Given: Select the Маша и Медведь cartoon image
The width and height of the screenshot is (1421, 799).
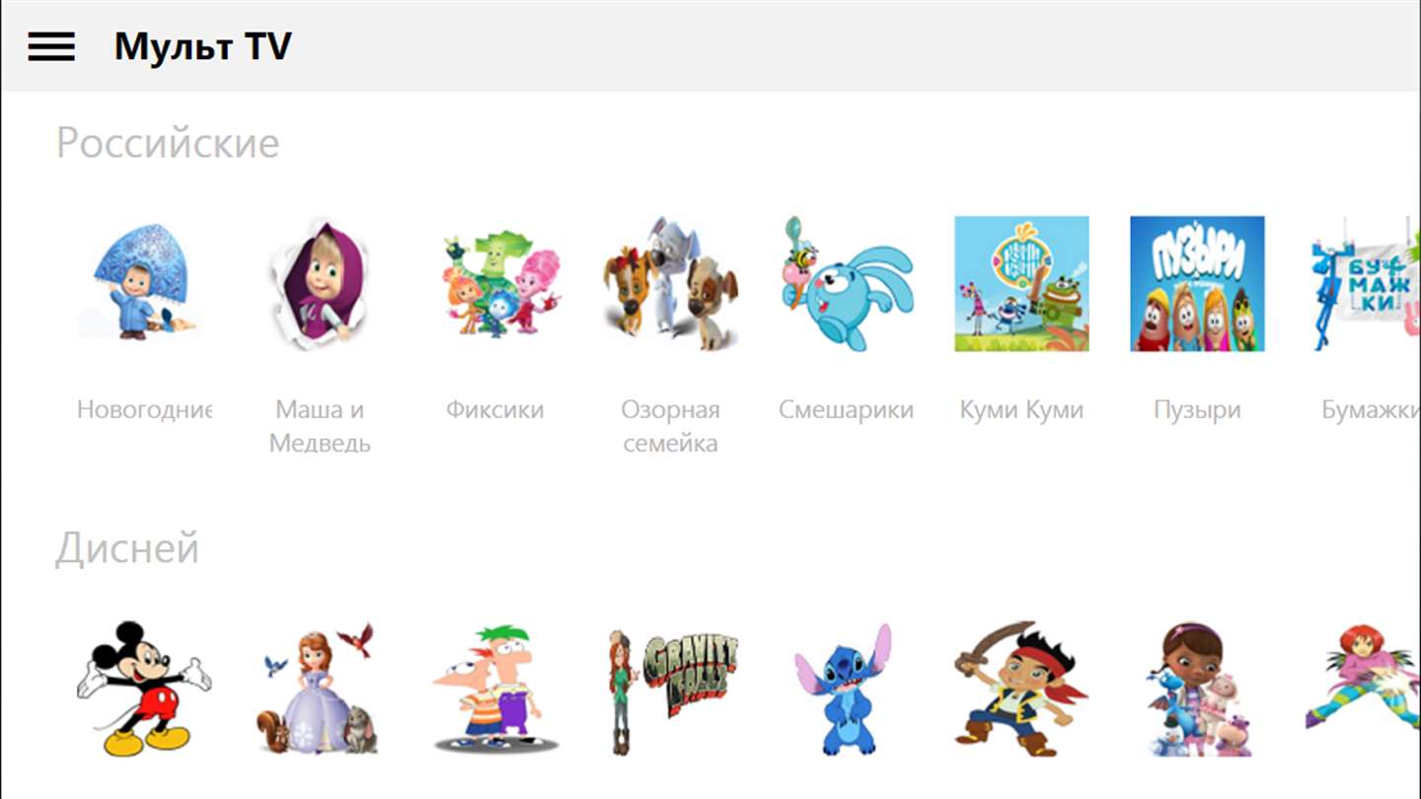Looking at the screenshot, I should tap(320, 284).
